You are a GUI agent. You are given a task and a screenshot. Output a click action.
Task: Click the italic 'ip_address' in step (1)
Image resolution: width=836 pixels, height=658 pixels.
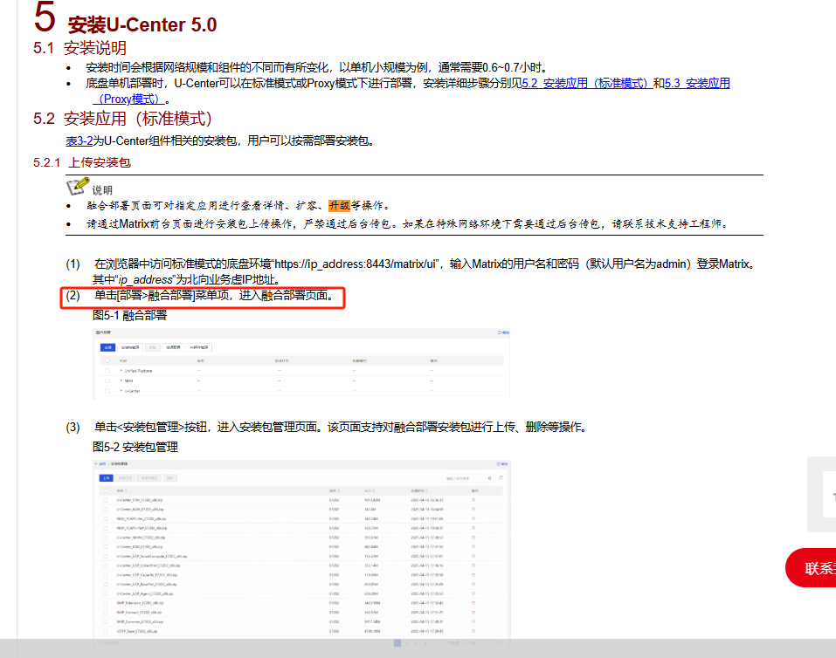coord(145,280)
